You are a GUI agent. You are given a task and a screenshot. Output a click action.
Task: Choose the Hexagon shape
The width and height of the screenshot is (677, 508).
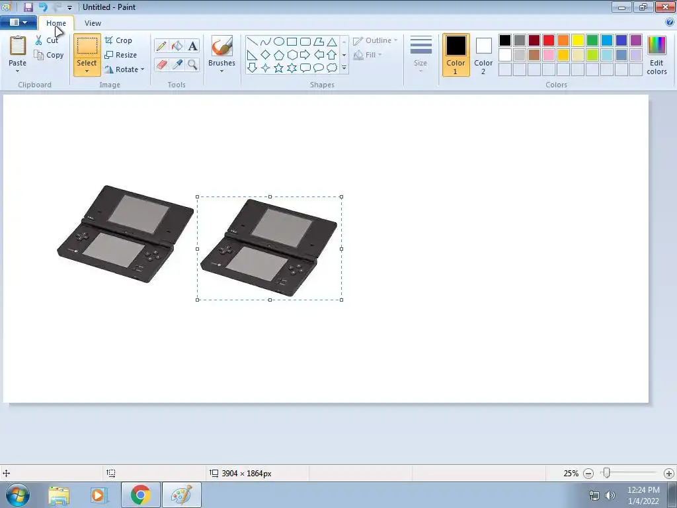click(x=292, y=55)
